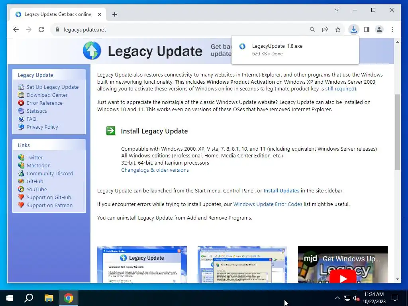
Task: Click the Support on Patreon heart icon
Action: 21,205
